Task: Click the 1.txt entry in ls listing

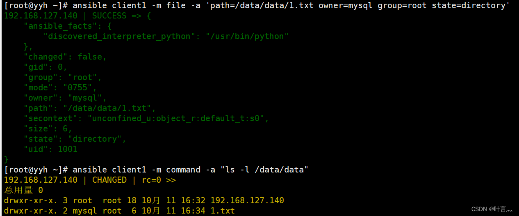Action: click(x=223, y=211)
